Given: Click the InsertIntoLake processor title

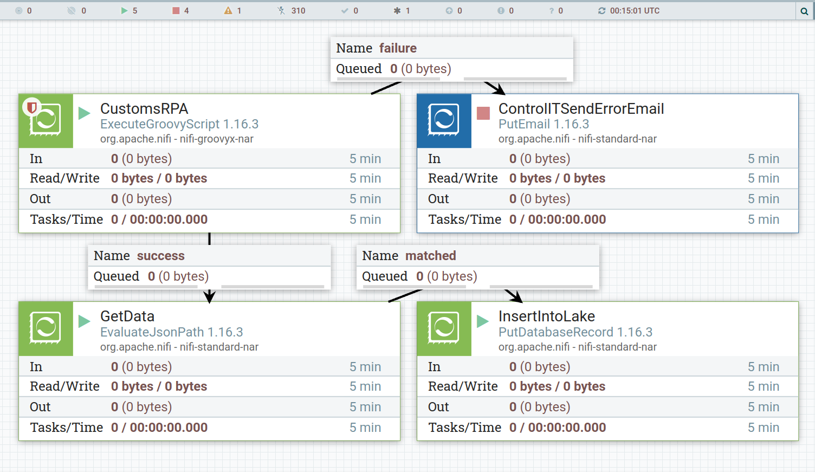Looking at the screenshot, I should [x=546, y=316].
